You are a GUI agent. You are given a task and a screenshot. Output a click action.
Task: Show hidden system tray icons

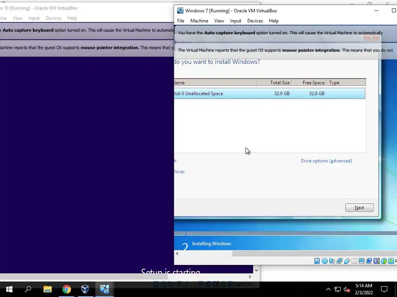(x=328, y=289)
